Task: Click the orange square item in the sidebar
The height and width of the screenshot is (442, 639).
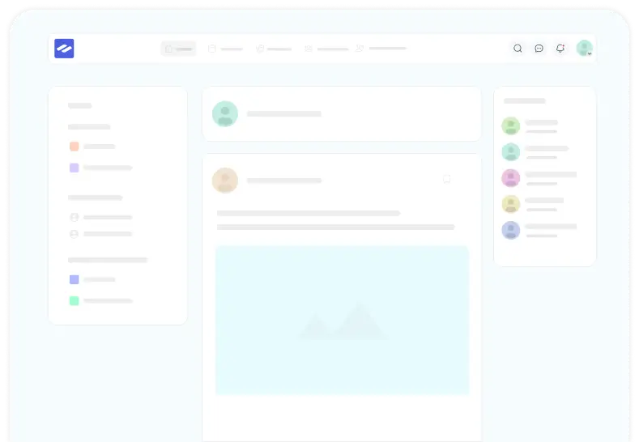Action: tap(75, 147)
